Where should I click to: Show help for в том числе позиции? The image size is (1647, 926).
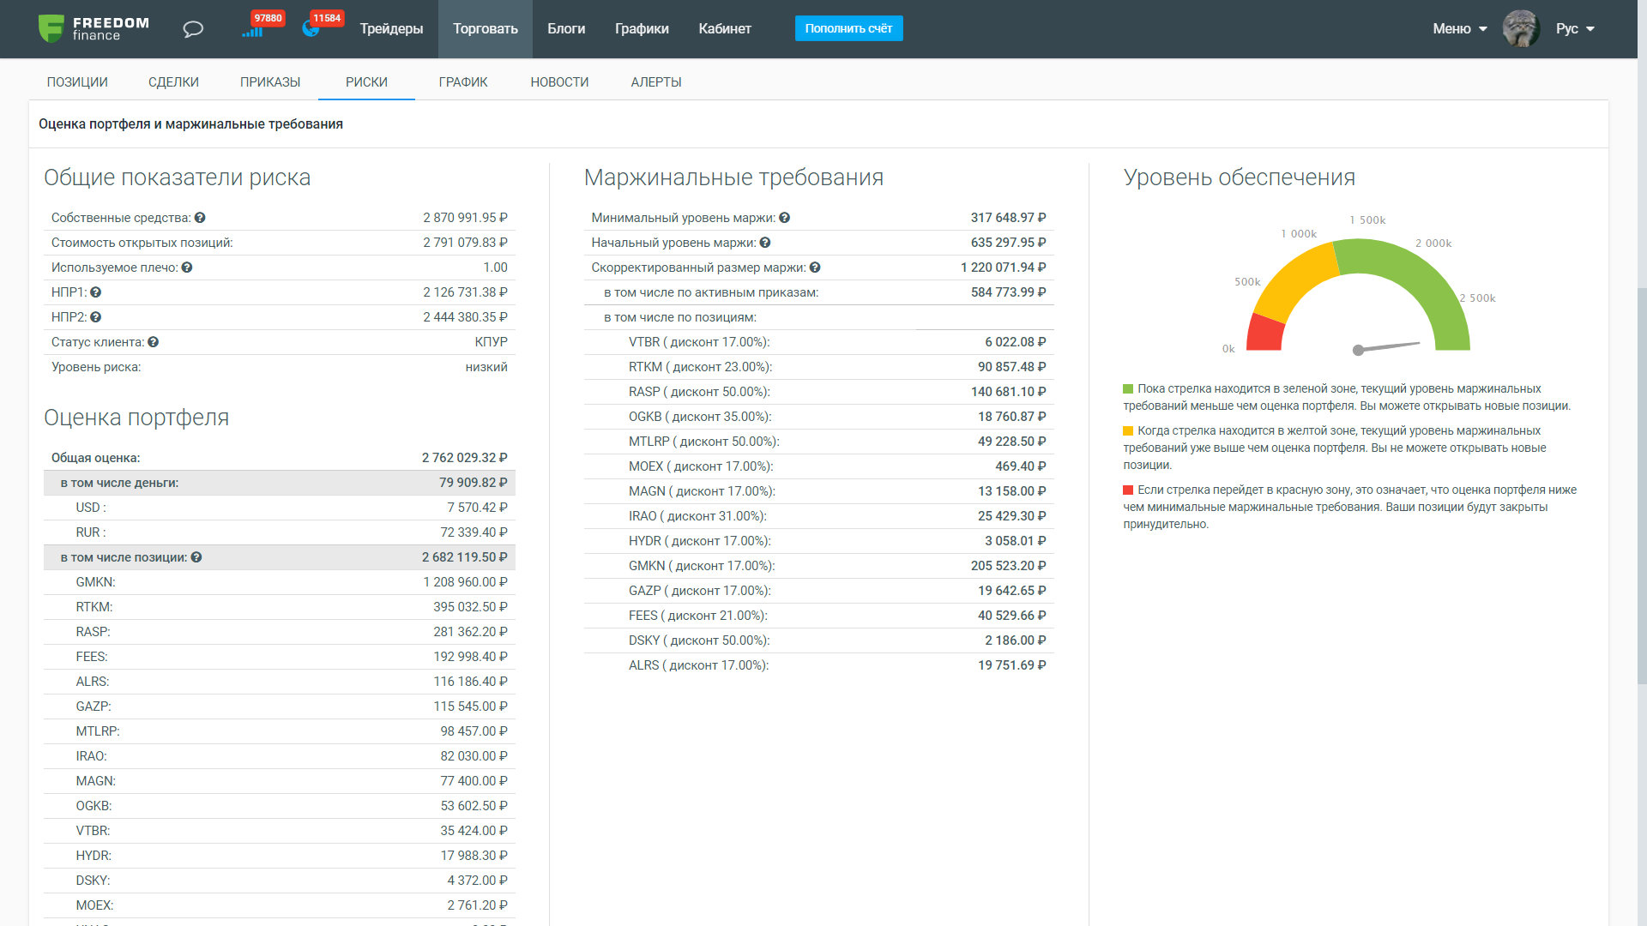[196, 557]
